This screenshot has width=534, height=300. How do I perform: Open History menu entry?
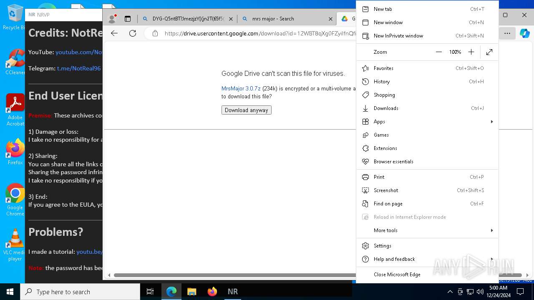[x=428, y=82]
